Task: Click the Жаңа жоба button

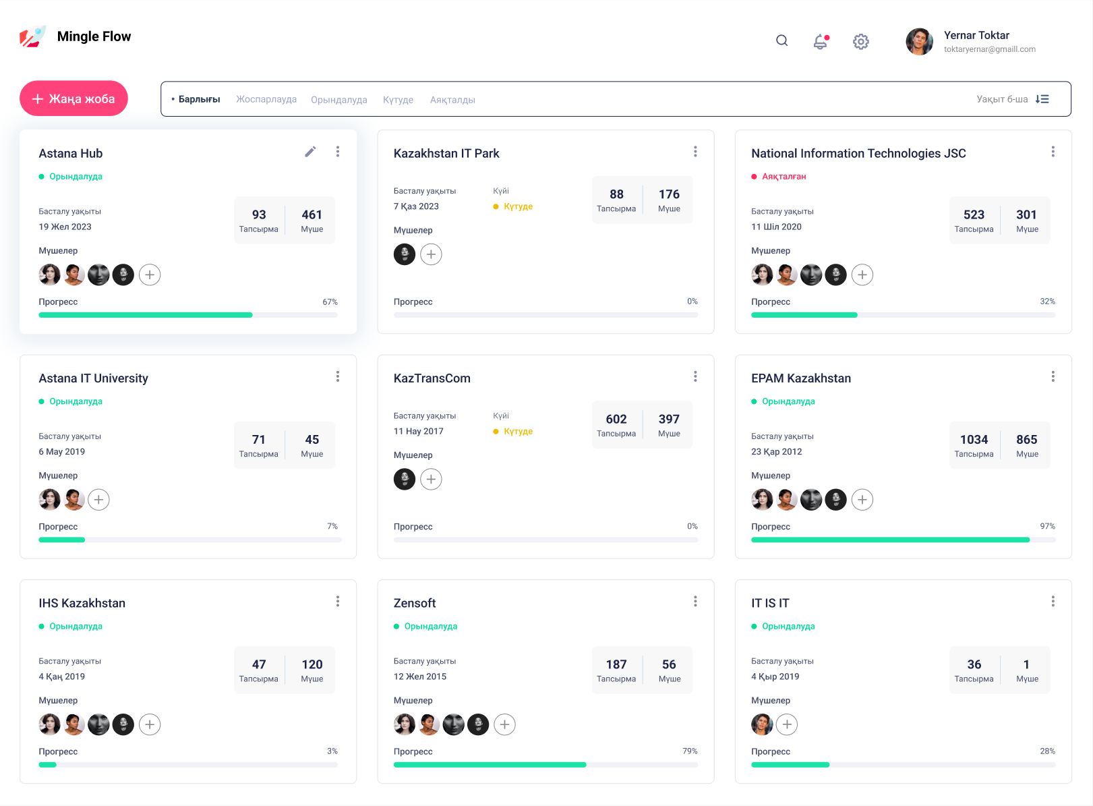Action: pyautogui.click(x=73, y=98)
